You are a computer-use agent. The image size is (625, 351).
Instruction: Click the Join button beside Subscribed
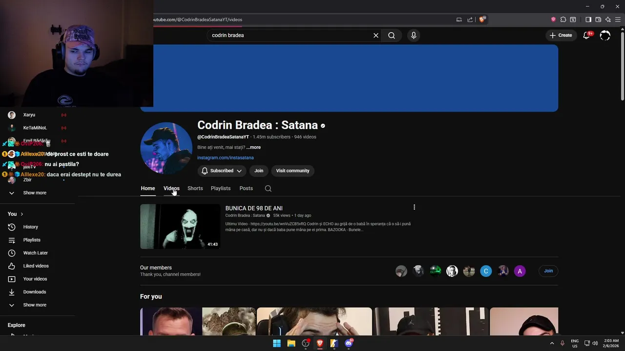259,171
